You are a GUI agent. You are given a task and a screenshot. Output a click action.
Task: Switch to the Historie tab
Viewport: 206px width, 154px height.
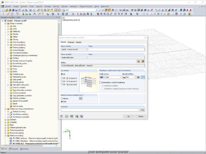point(78,42)
